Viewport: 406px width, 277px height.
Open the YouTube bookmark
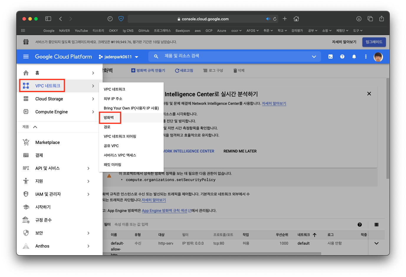tap(81, 31)
